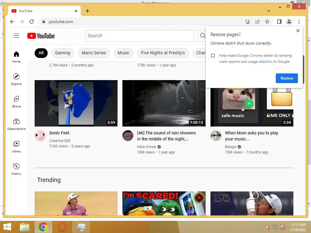Click the address bar youtube.com
Image resolution: width=311 pixels, height=233 pixels.
click(61, 22)
